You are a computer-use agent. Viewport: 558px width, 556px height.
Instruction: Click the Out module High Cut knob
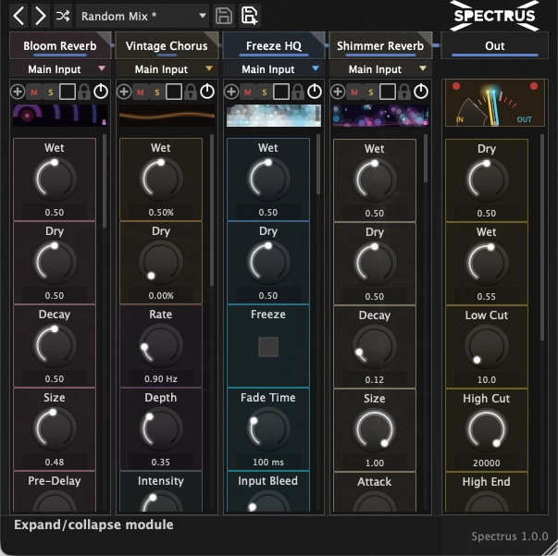coord(487,429)
